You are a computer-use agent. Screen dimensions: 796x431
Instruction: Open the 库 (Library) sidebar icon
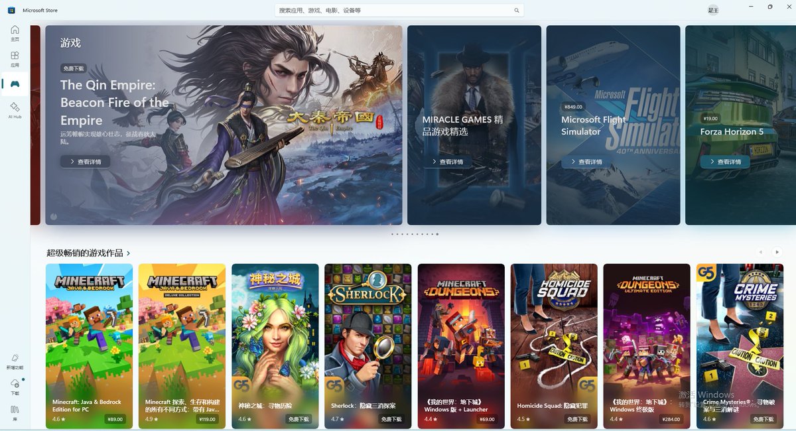click(15, 411)
